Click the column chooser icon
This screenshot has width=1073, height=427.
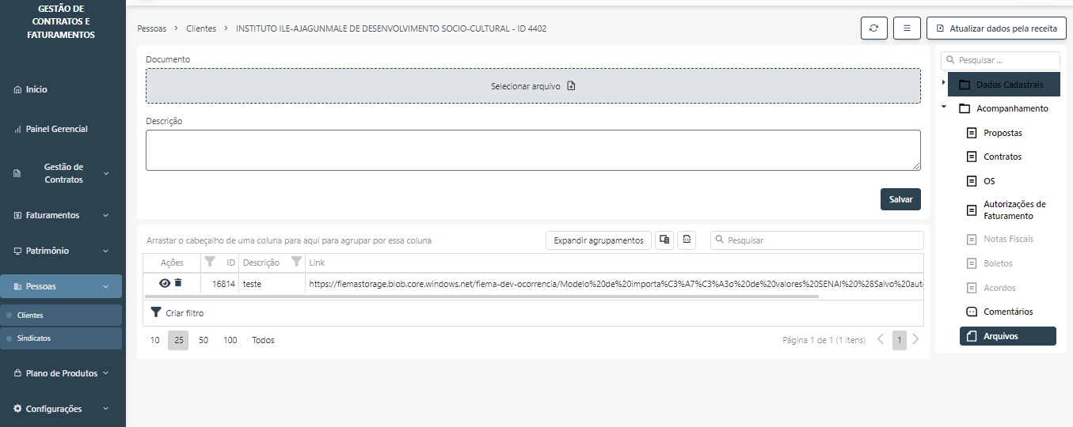(664, 240)
